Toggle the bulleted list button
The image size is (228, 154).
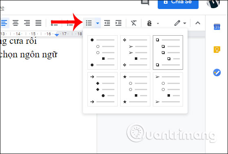pyautogui.click(x=89, y=23)
